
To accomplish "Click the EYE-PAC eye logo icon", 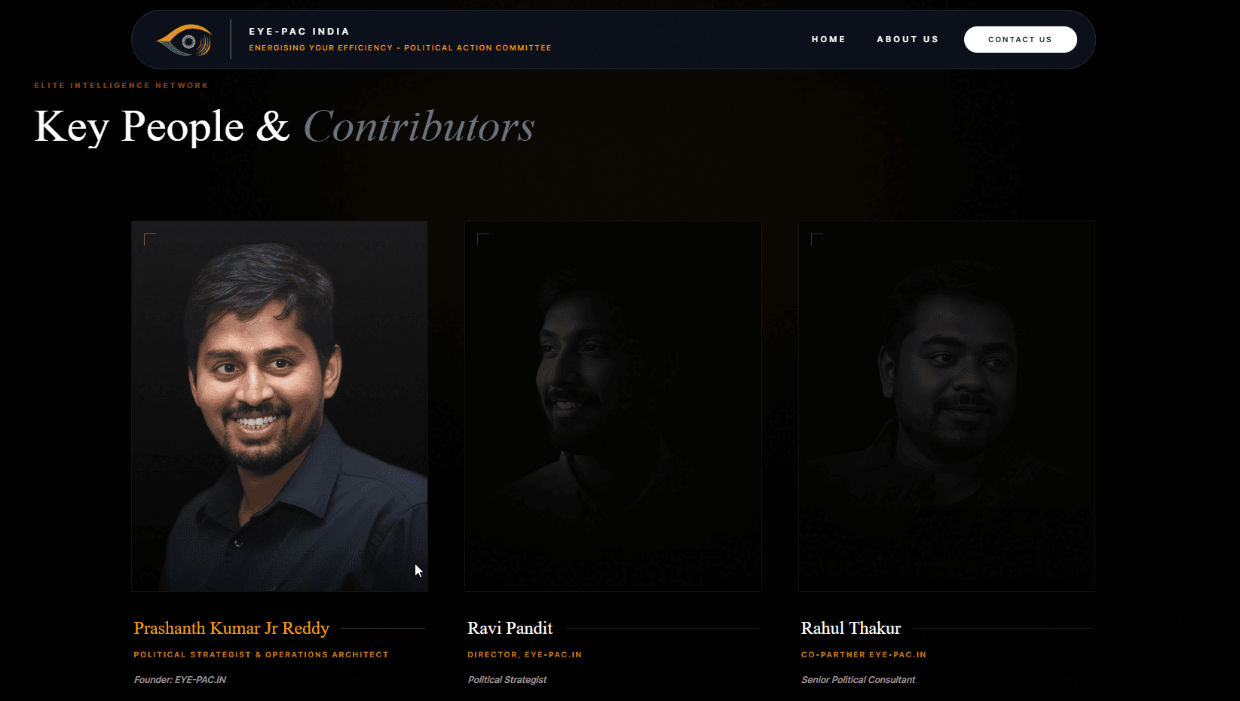I will [x=185, y=40].
